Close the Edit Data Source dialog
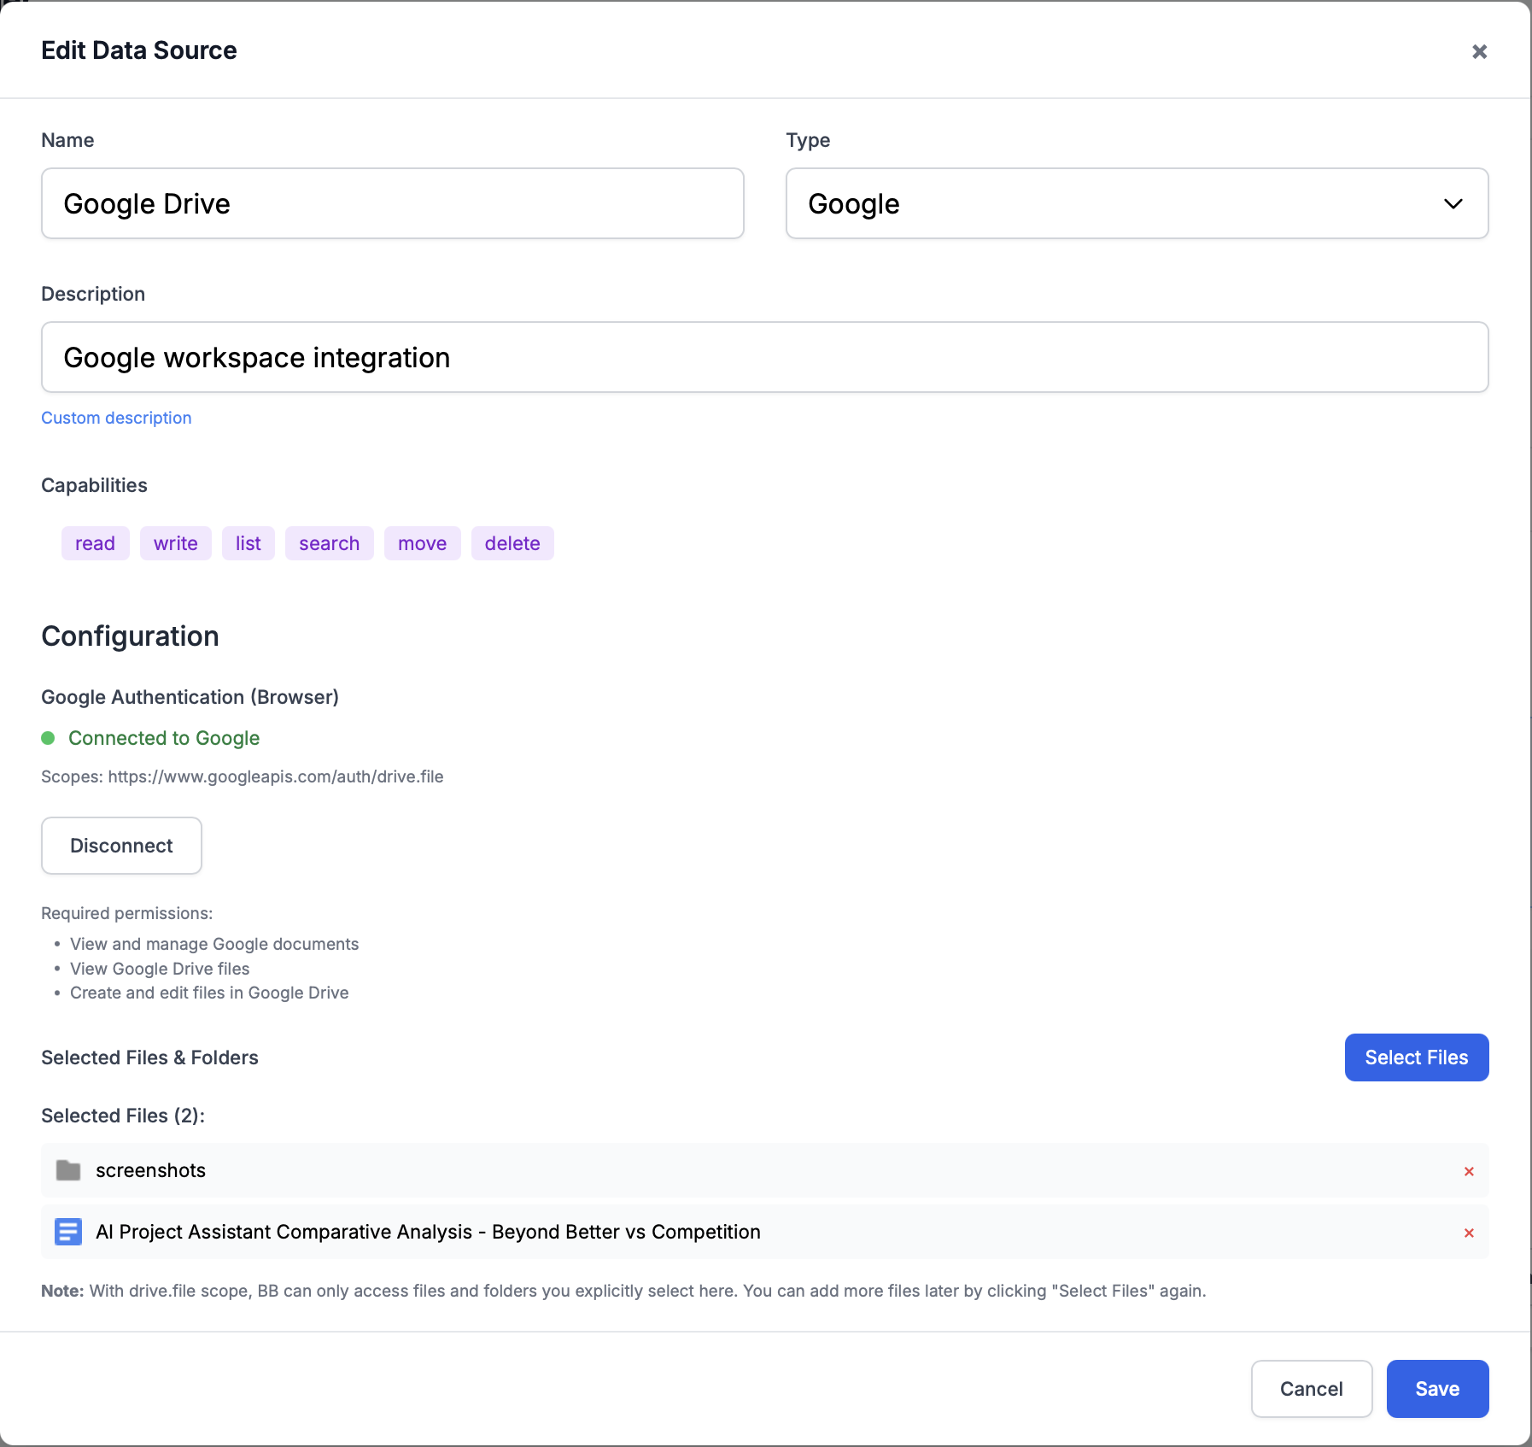This screenshot has width=1532, height=1447. [x=1479, y=52]
